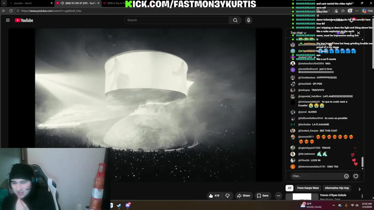Image resolution: width=374 pixels, height=210 pixels.
Task: Click chat user @HexiGMD
Action: (x=305, y=84)
